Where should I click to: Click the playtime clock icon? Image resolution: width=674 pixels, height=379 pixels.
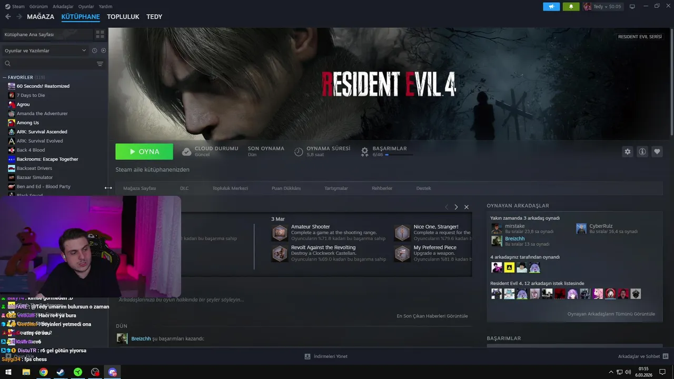(x=299, y=152)
